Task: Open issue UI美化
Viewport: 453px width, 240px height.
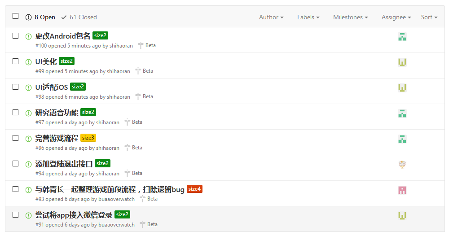Action: (46, 61)
